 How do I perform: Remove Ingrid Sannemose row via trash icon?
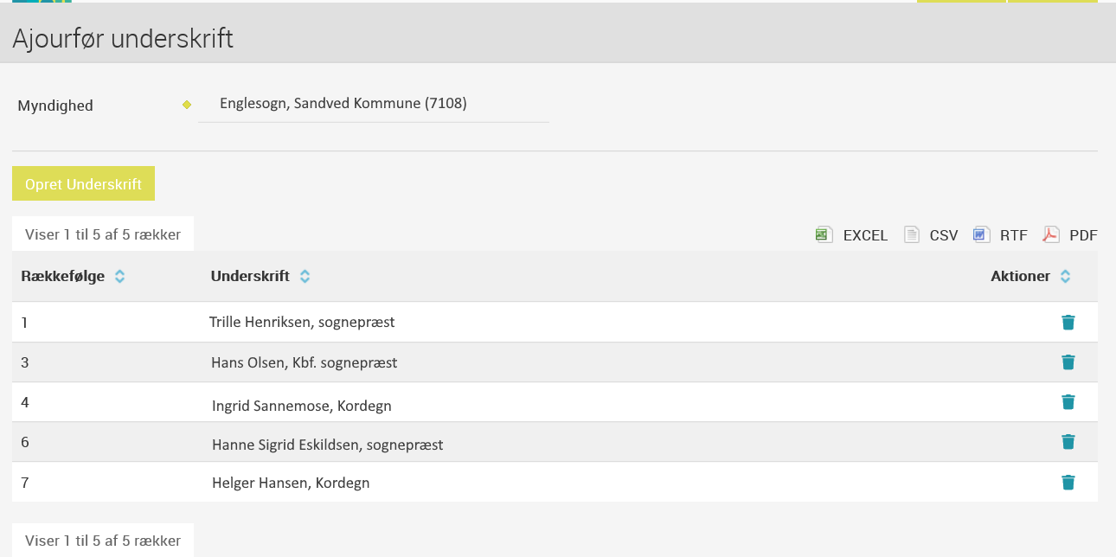tap(1068, 402)
